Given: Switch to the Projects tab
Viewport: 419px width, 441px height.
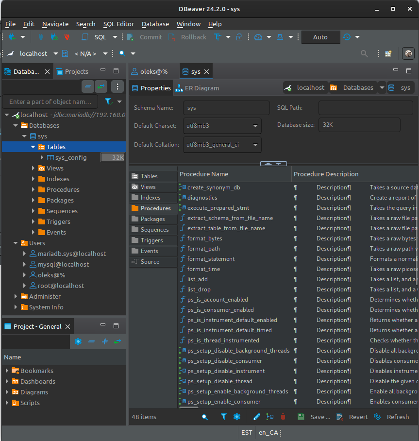Looking at the screenshot, I should [x=72, y=72].
